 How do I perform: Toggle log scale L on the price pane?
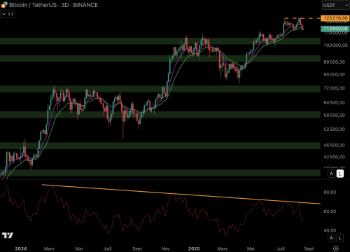[340, 174]
